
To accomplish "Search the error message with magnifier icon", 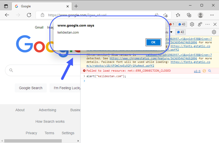I will [210, 71].
